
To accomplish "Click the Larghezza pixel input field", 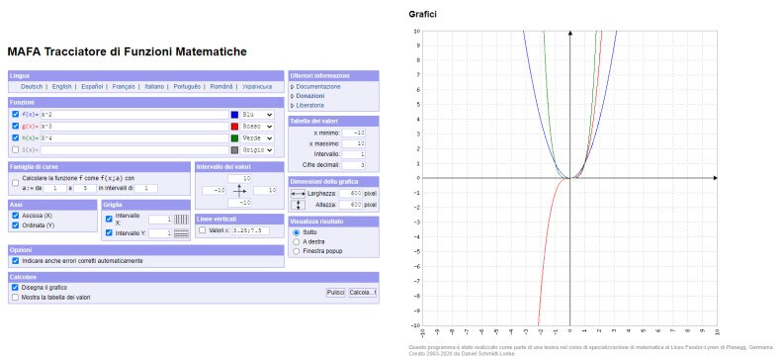I will tap(351, 194).
